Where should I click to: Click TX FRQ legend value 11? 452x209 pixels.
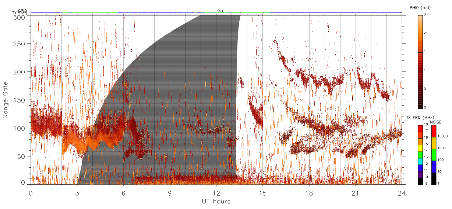click(426, 170)
